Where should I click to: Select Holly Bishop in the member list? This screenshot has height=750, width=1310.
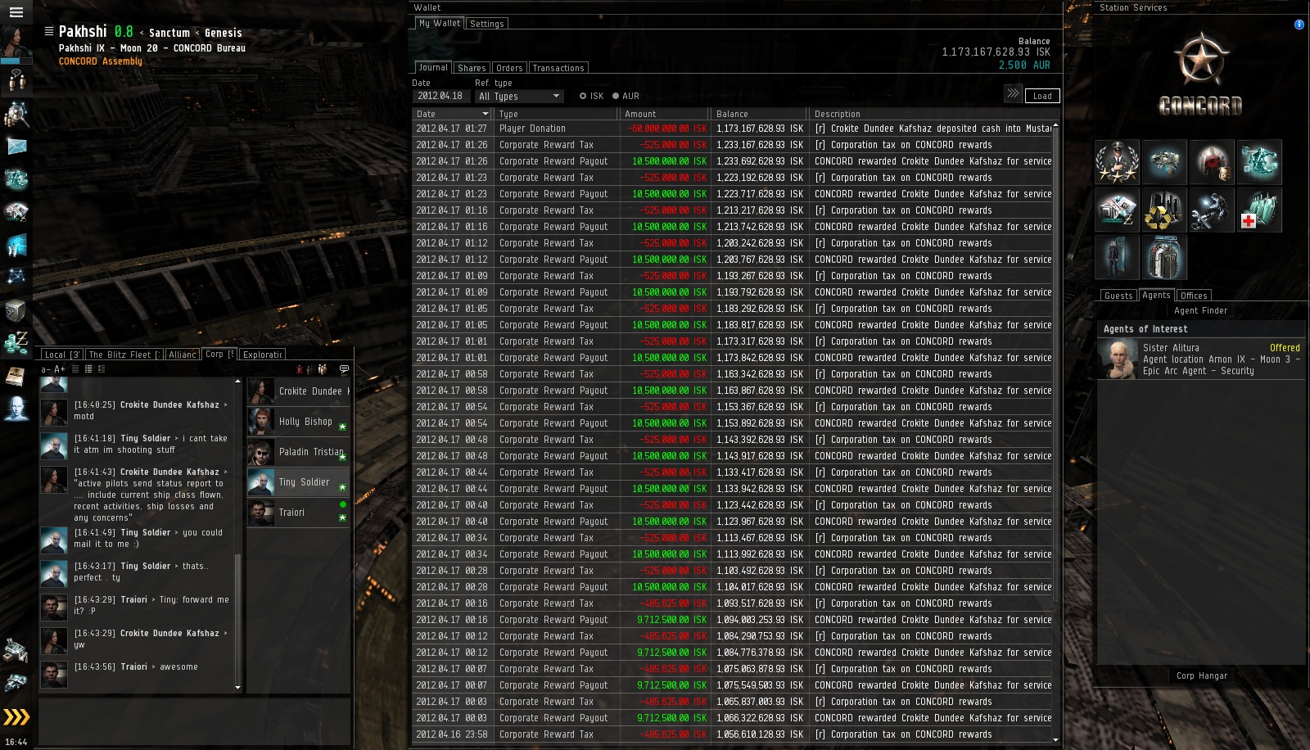click(298, 422)
